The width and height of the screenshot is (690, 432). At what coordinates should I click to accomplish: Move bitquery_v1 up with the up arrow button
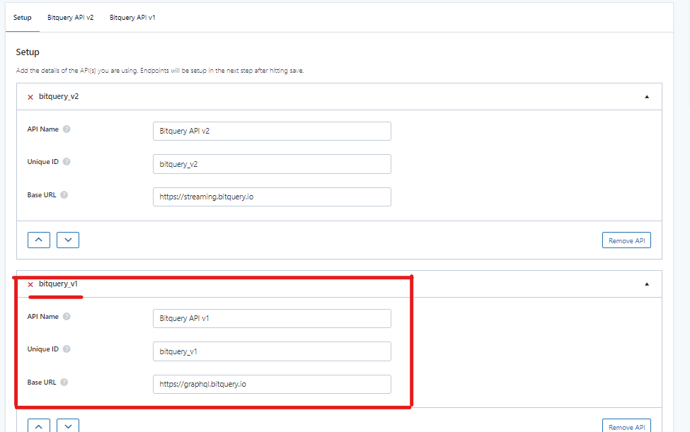(x=39, y=426)
